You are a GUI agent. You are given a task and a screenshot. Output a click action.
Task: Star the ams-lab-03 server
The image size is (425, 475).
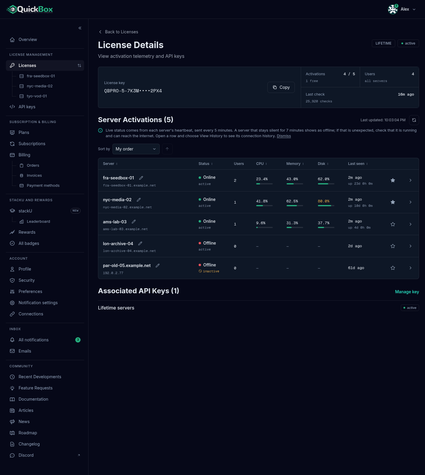pos(393,224)
